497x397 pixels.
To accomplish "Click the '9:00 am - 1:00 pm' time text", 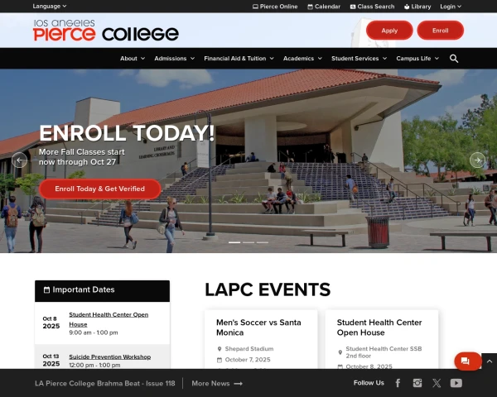I will coord(94,332).
